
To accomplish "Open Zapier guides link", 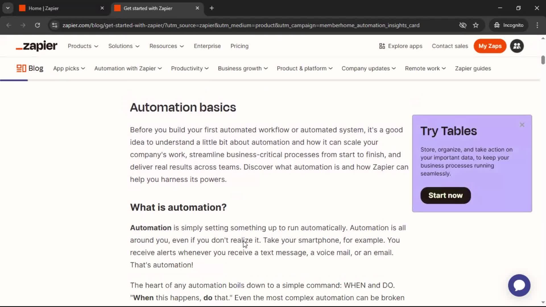I will (x=473, y=69).
